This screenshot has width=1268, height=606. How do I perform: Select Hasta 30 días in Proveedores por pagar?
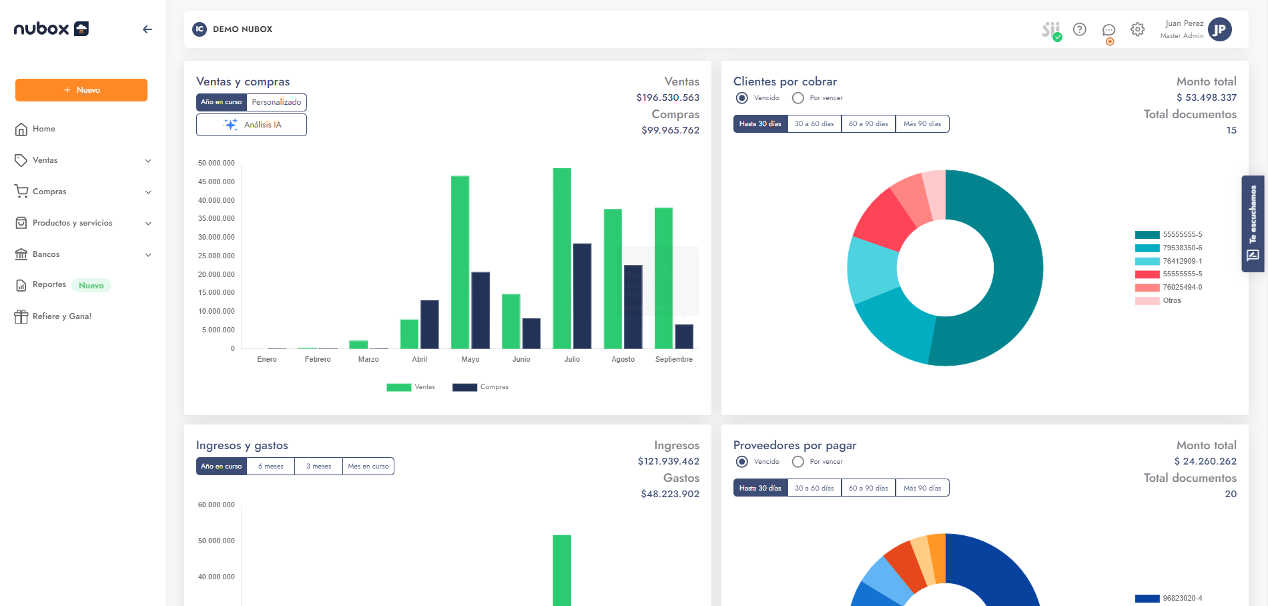pos(761,488)
